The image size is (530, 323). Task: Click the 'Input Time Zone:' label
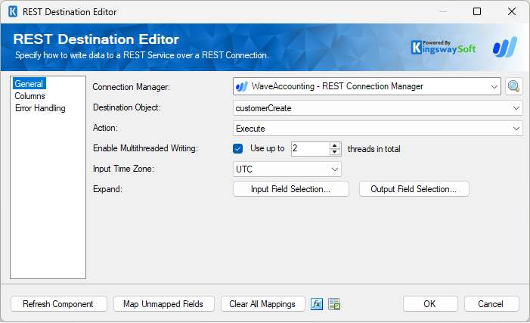123,169
